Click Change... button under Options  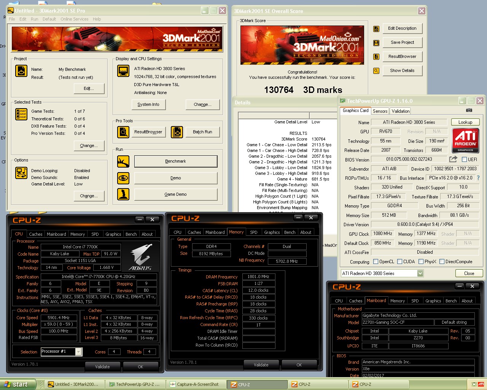coord(89,196)
